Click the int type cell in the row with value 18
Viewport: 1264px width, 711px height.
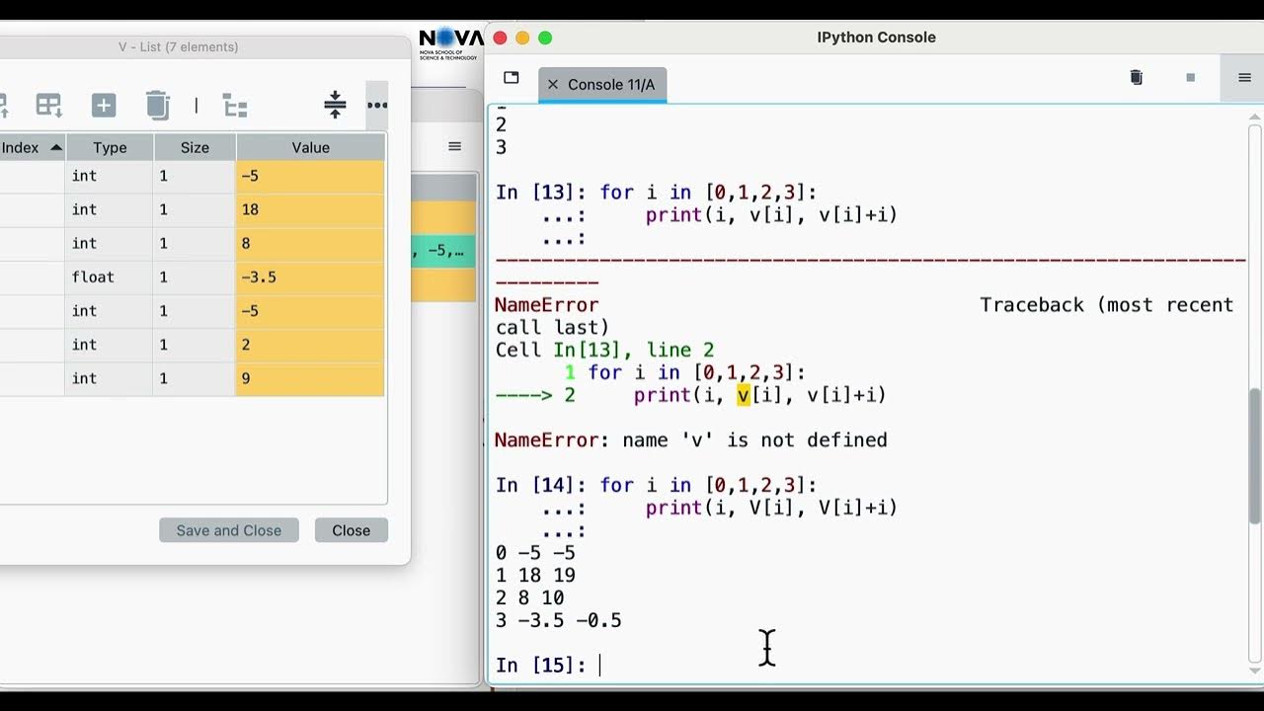(x=110, y=209)
